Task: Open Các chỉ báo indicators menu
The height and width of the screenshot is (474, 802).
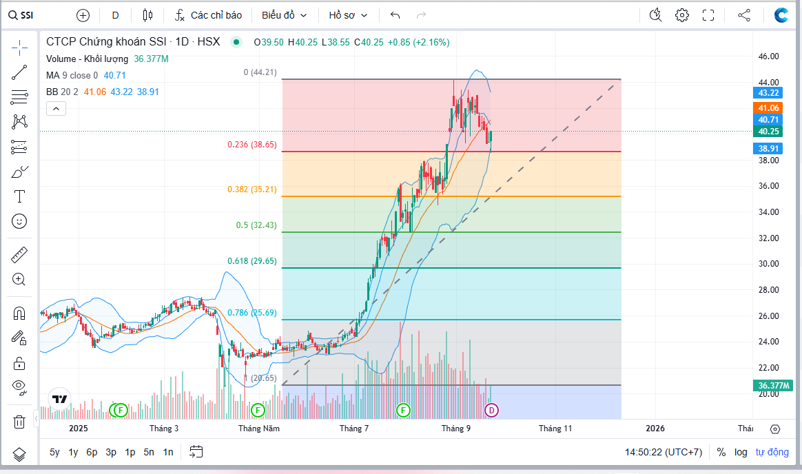Action: (x=208, y=15)
